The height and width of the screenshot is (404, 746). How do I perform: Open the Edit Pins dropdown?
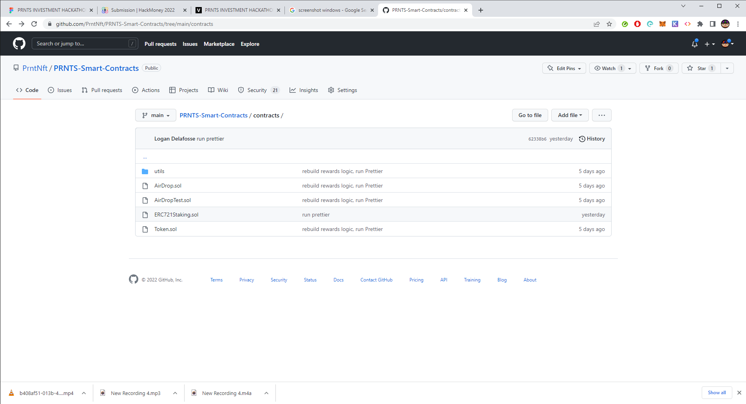(x=564, y=68)
